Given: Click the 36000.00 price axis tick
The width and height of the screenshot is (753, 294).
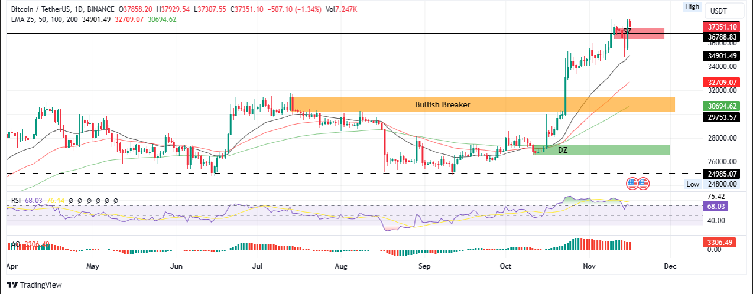Looking at the screenshot, I should [x=722, y=43].
